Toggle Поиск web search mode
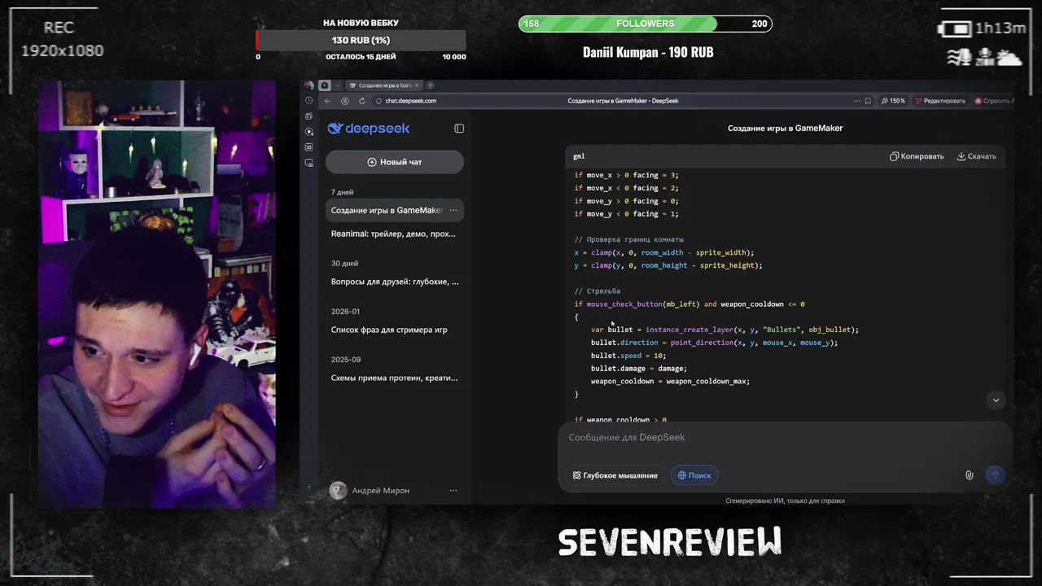 [694, 475]
